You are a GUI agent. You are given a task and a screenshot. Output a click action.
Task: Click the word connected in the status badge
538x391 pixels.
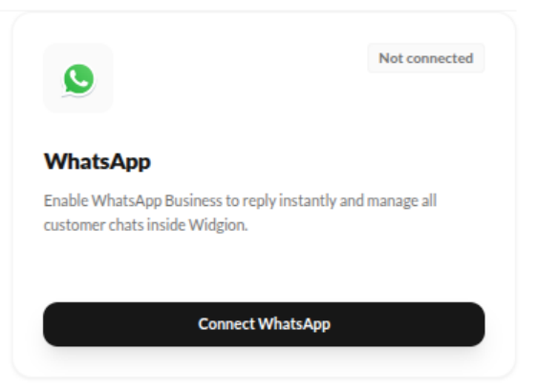[441, 58]
